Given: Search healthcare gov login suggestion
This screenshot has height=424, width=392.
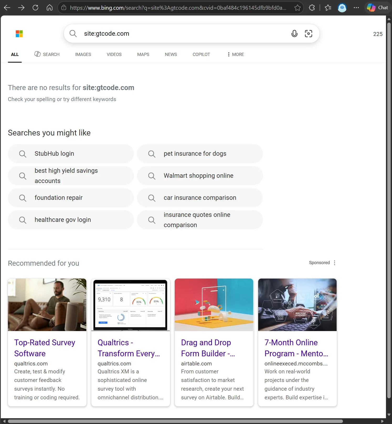Looking at the screenshot, I should click(x=71, y=220).
